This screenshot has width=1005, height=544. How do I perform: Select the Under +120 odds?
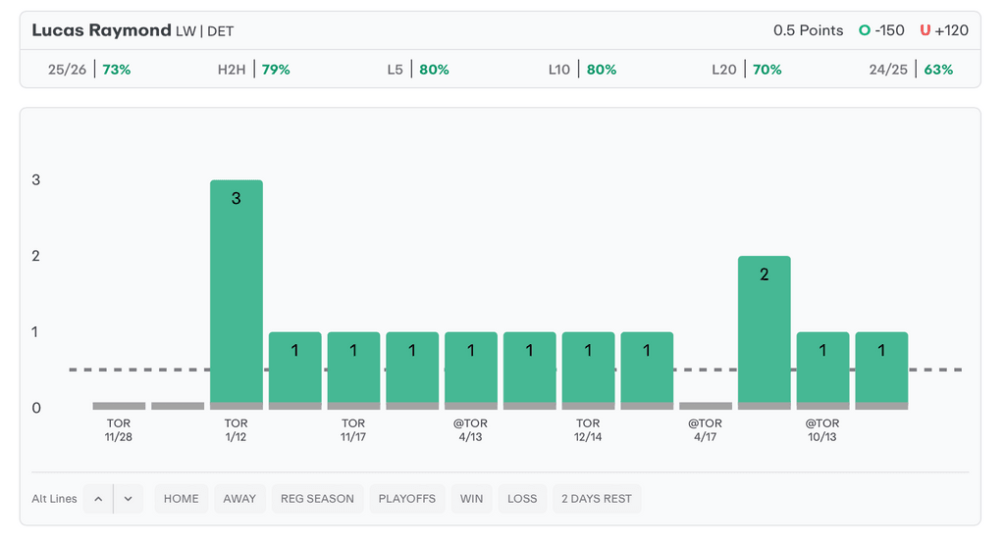click(x=943, y=30)
